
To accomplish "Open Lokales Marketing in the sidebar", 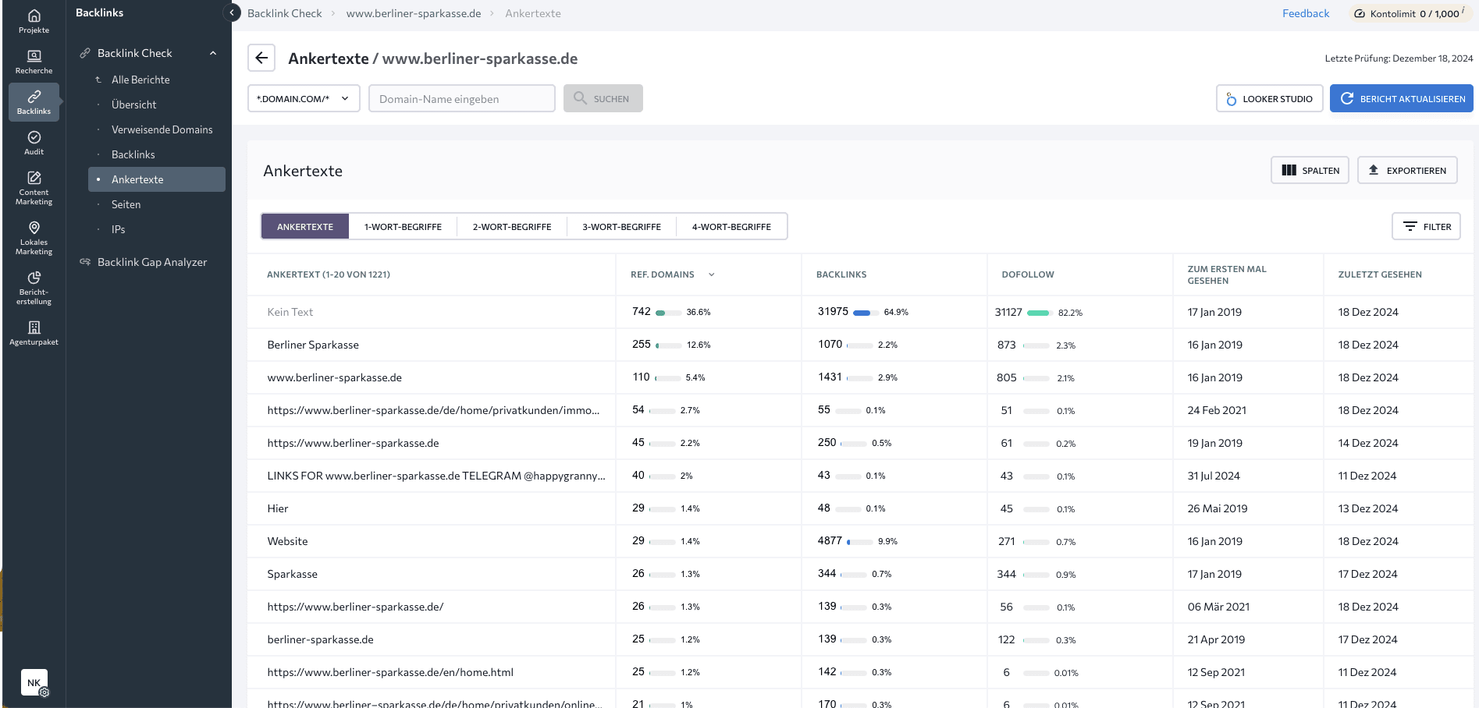I will [x=34, y=237].
